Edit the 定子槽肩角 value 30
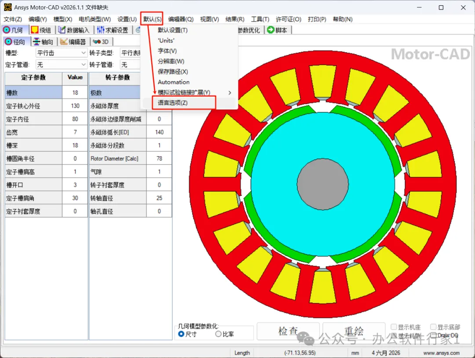The image size is (475, 358). point(75,198)
